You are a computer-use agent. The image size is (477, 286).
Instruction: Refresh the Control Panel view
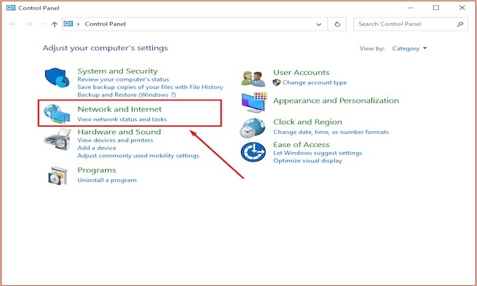coord(337,24)
